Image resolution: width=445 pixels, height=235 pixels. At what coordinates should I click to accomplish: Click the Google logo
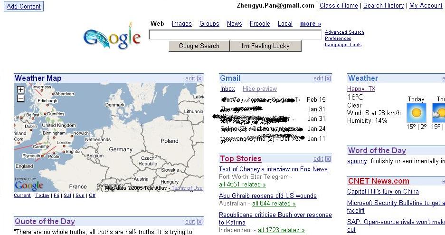[x=112, y=36]
